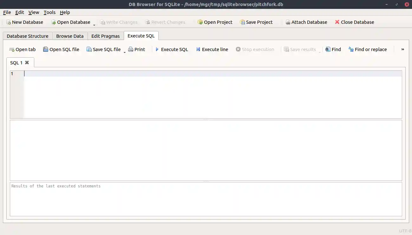Click the Attach Database icon

288,22
